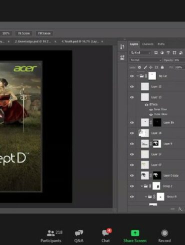185x245 pixels.
Task: Open the Properties panel icon in dock
Action: tap(122, 57)
